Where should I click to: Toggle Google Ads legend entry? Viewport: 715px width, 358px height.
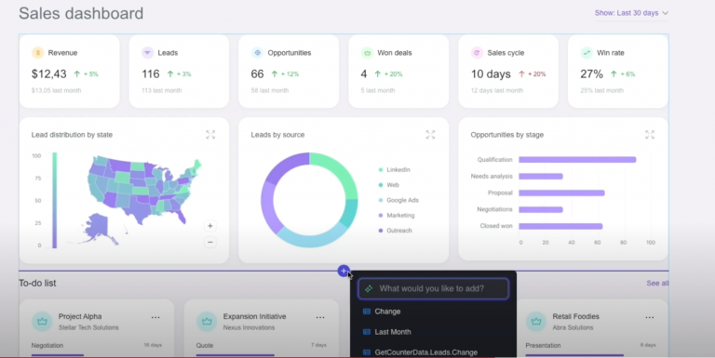point(398,201)
